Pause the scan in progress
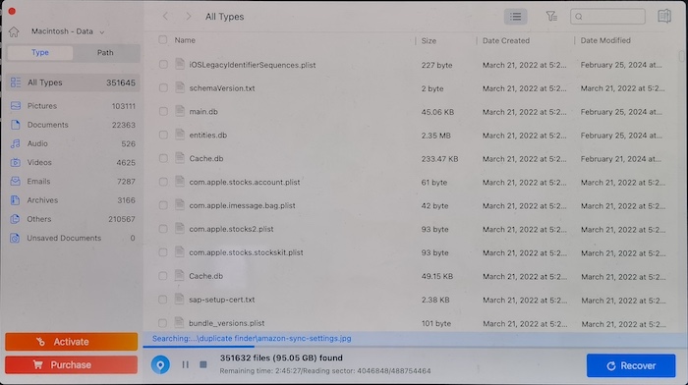 pos(185,364)
